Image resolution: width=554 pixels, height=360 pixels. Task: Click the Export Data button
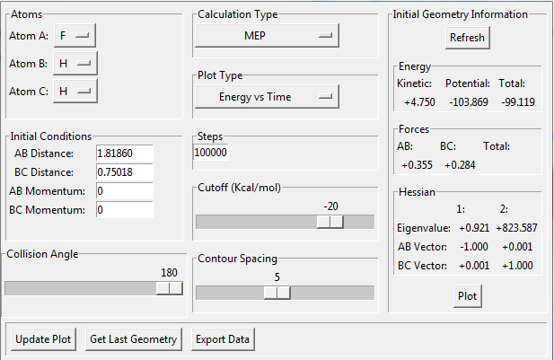click(x=223, y=339)
